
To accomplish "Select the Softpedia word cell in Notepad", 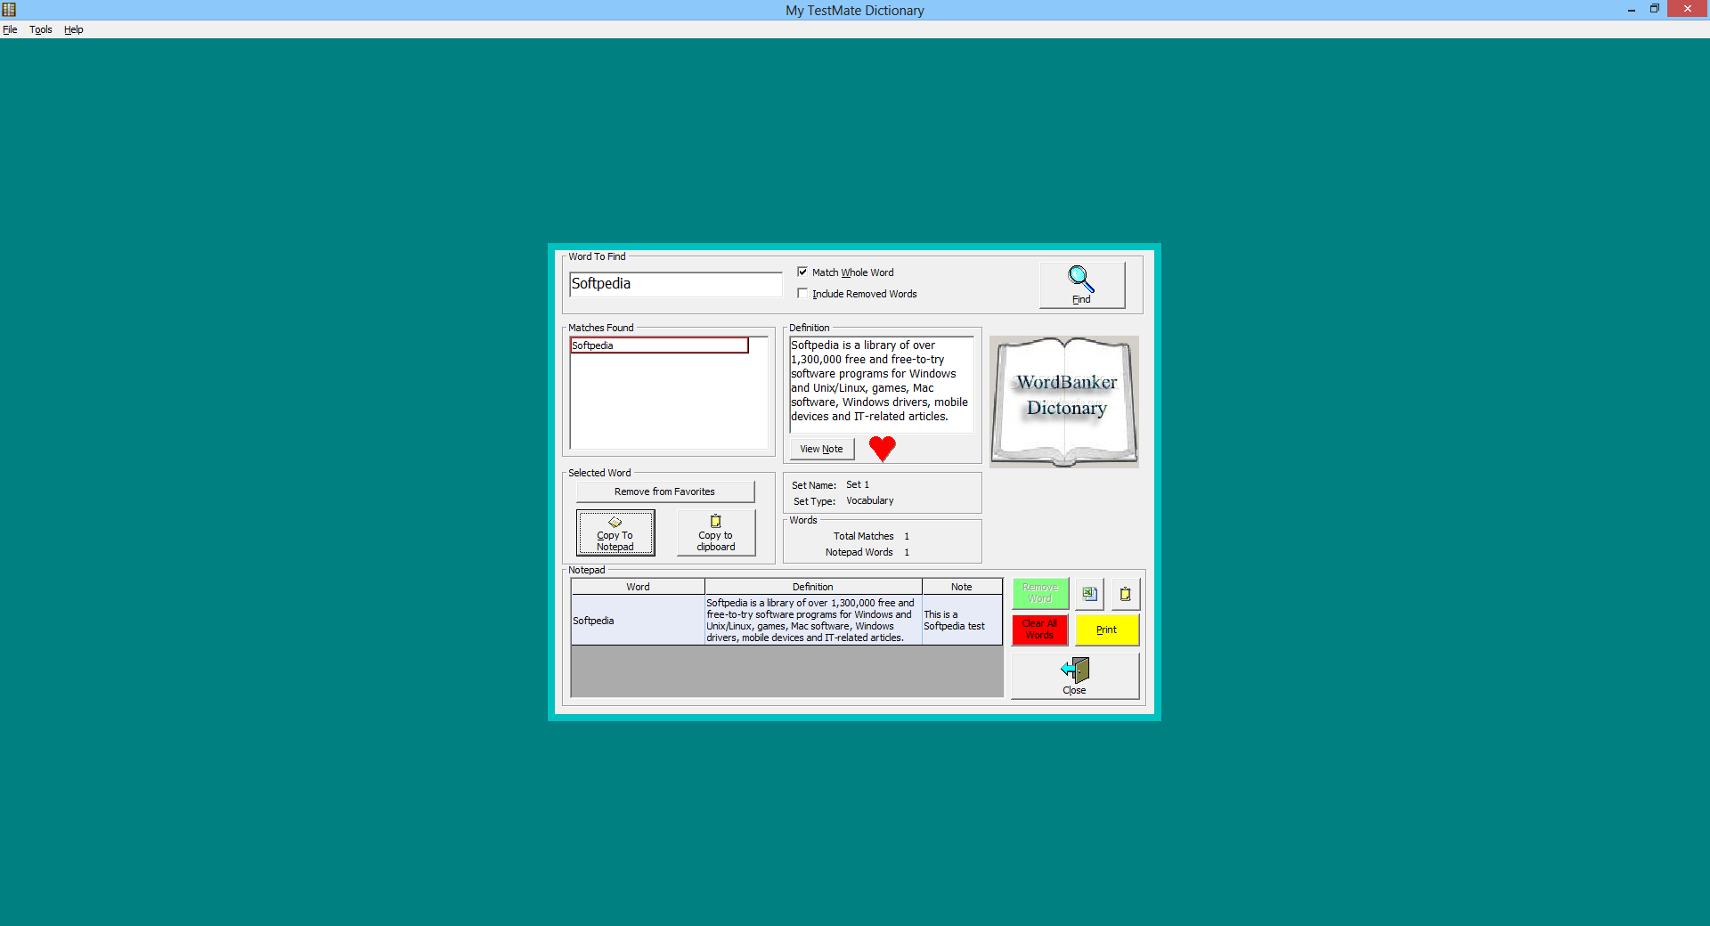I will pyautogui.click(x=638, y=621).
